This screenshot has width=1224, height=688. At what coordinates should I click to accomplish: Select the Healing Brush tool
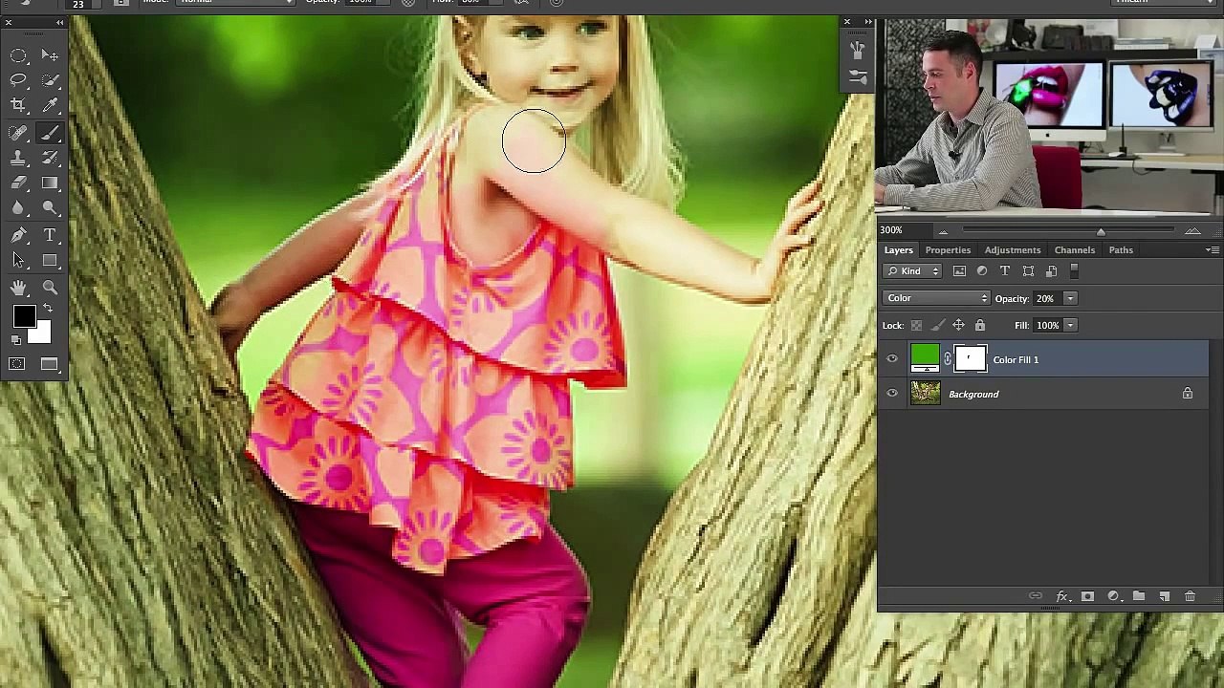18,133
